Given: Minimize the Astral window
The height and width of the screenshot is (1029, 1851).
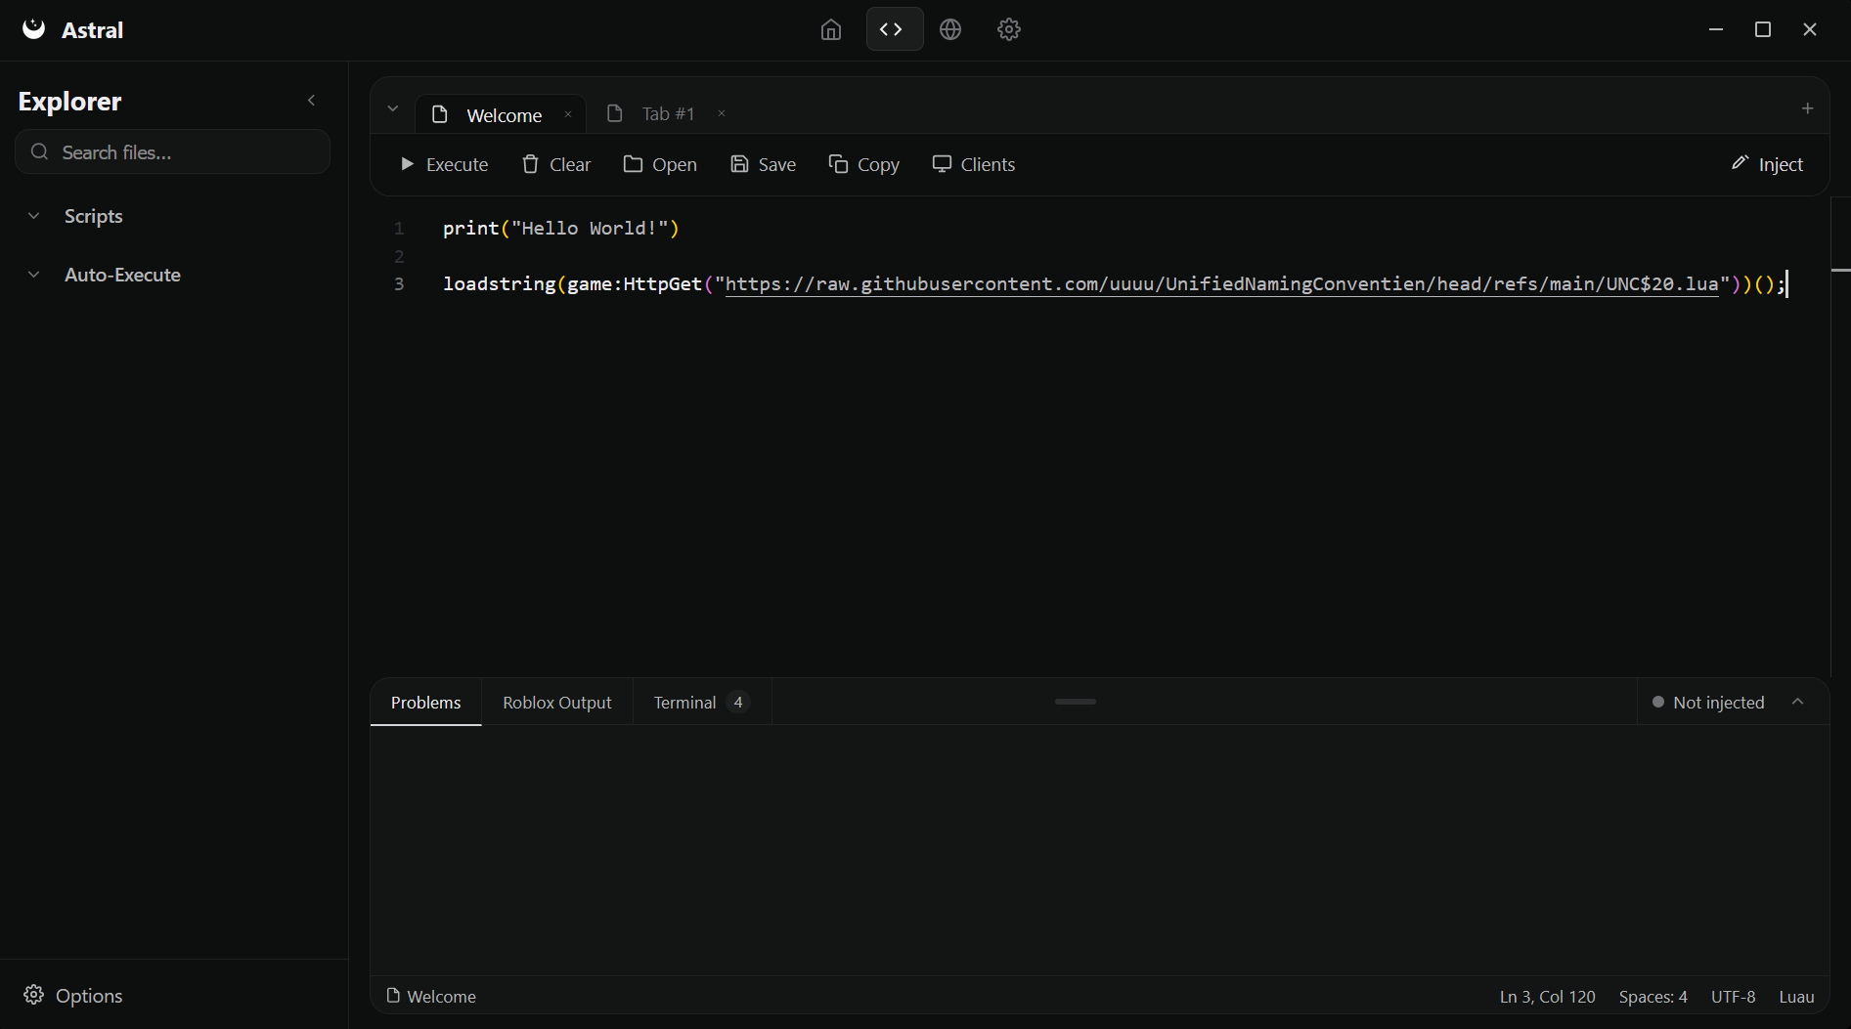Looking at the screenshot, I should [1716, 29].
